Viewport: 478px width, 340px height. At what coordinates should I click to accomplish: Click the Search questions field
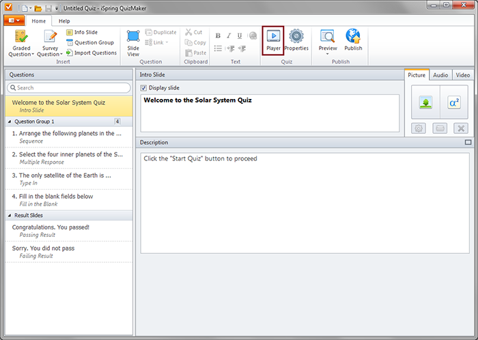[69, 88]
